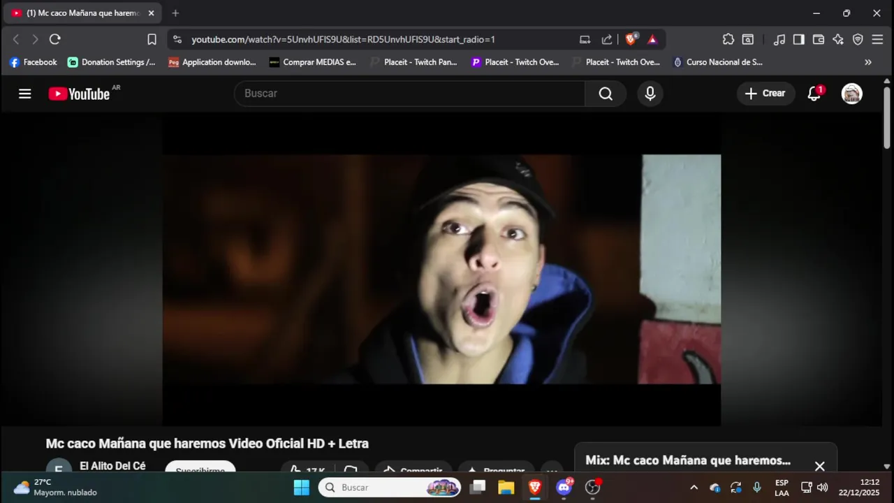Open El Alito Del Cé channel name
Screen dimensions: 894x503
pyautogui.click(x=112, y=466)
